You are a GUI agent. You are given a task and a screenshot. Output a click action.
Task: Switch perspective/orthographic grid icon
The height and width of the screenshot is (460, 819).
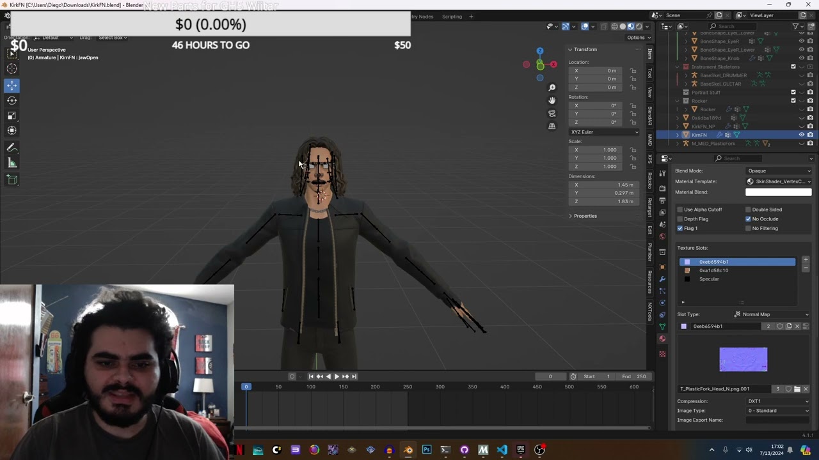(552, 126)
